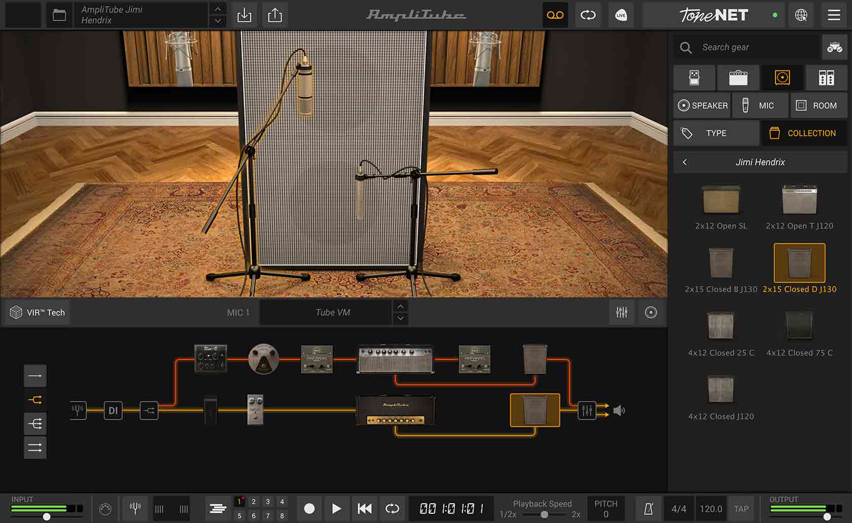
Task: Select the 4x12 Closed 75 C cabinet
Action: pos(799,333)
